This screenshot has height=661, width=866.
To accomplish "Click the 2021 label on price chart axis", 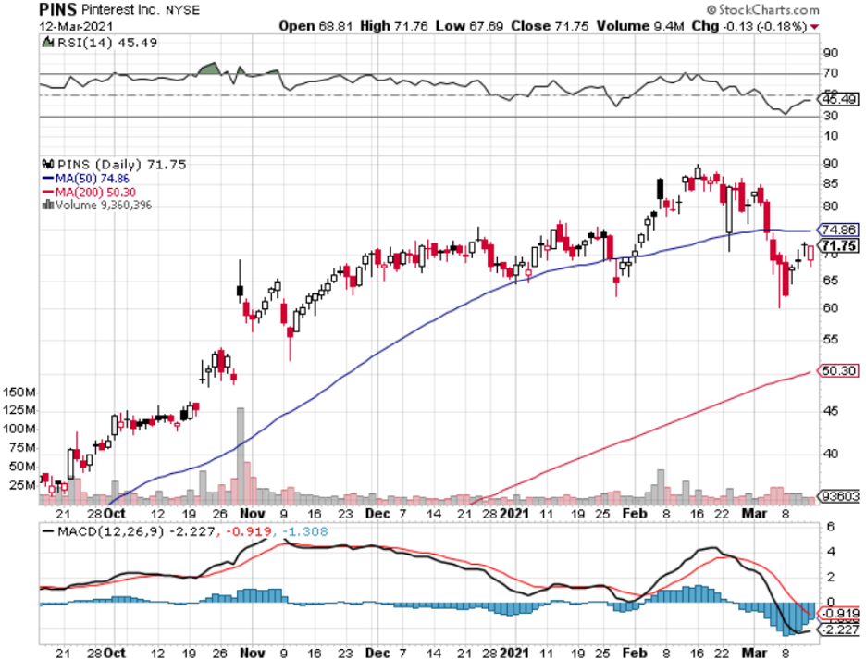I will [x=514, y=514].
